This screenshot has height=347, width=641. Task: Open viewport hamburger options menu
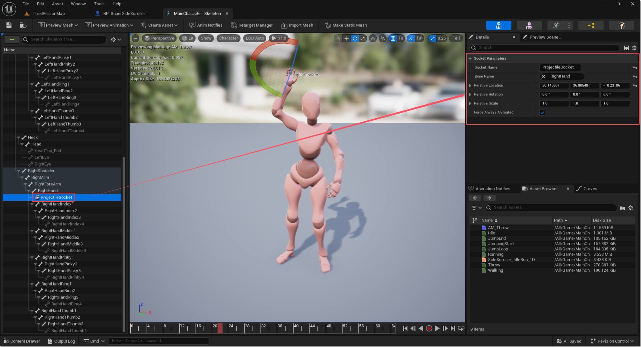135,38
